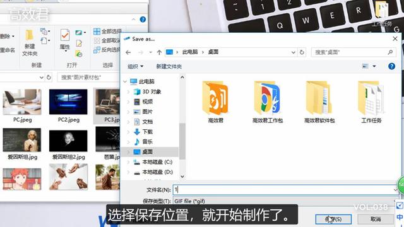Click 桌面 in the address bar path
This screenshot has width=404, height=227.
(x=213, y=52)
